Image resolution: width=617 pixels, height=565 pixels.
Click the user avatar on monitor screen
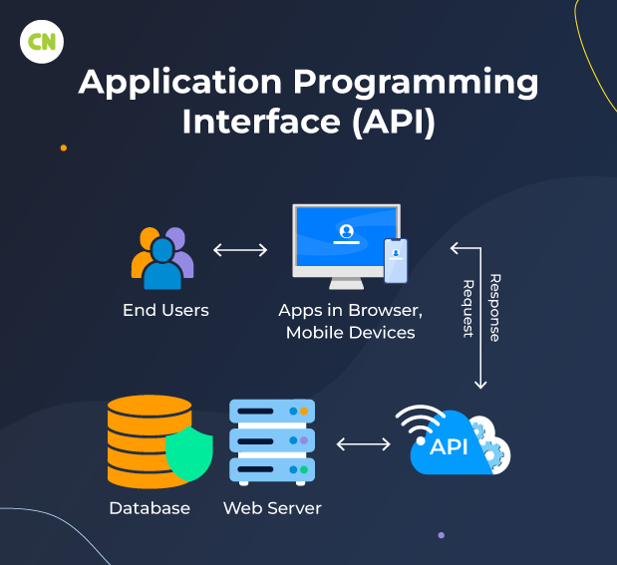346,231
